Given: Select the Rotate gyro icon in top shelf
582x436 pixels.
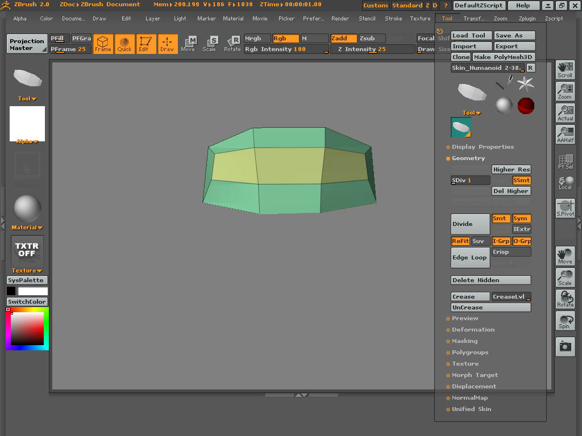Looking at the screenshot, I should pos(232,44).
